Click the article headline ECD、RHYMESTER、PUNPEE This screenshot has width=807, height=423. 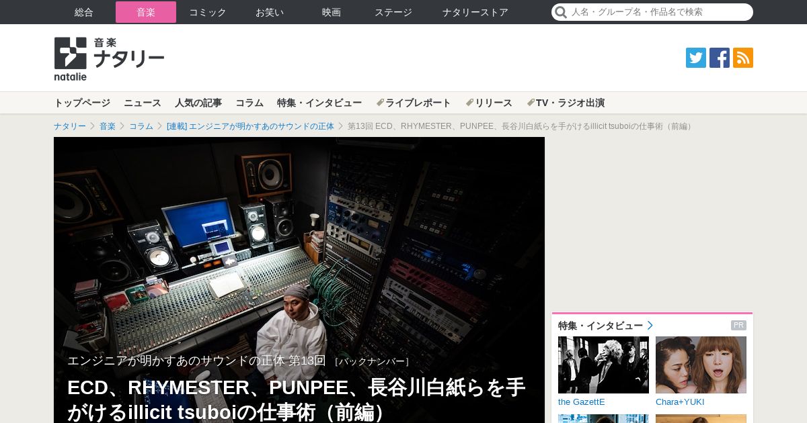(x=297, y=399)
